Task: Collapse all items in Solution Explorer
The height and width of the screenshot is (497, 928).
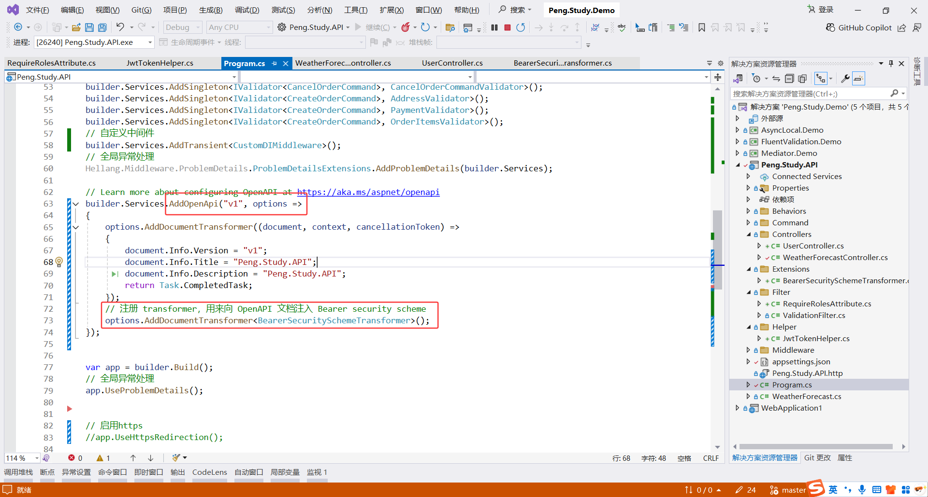Action: (x=789, y=78)
